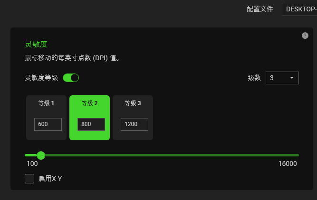
Task: Click the 600 DPI input field
Action: click(48, 124)
